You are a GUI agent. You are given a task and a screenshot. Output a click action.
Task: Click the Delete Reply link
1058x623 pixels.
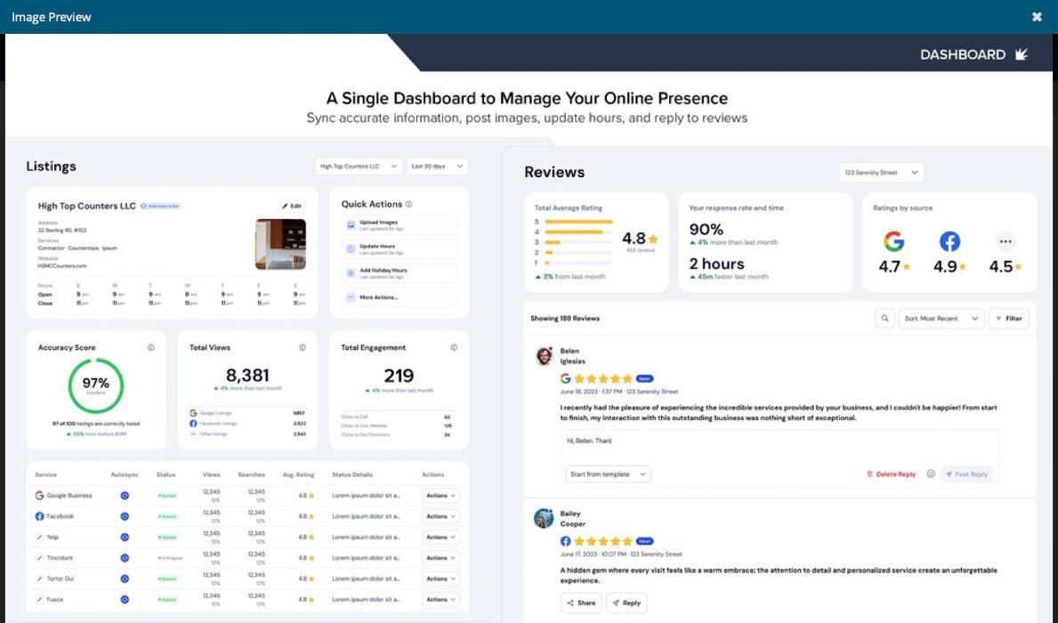pyautogui.click(x=892, y=474)
